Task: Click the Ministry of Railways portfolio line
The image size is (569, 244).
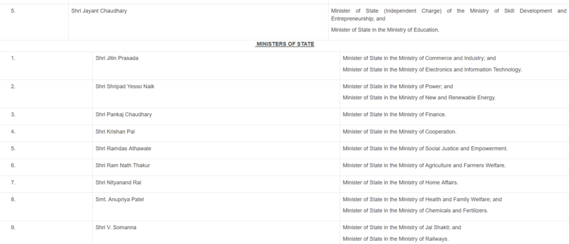Action: (395, 239)
